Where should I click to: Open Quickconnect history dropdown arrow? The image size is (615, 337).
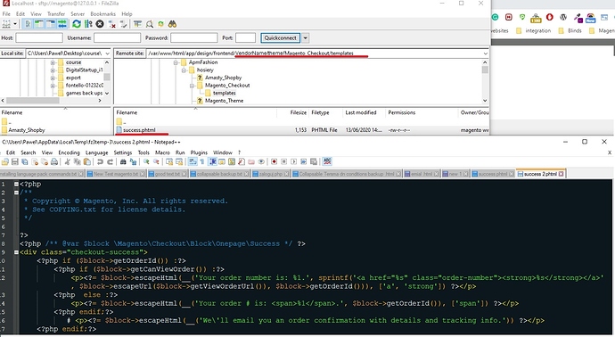point(305,37)
